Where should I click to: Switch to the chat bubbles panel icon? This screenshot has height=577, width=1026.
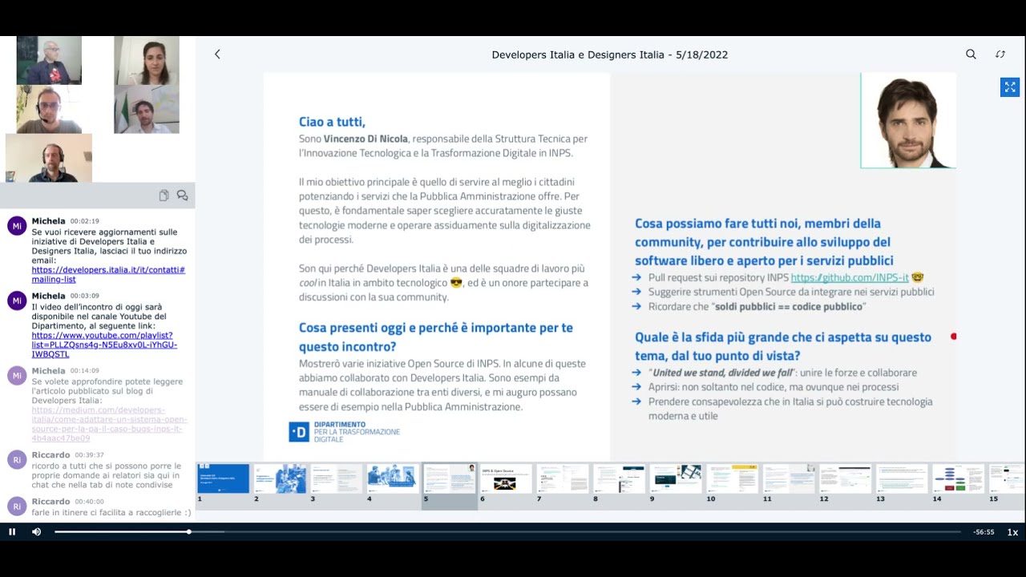pyautogui.click(x=183, y=196)
